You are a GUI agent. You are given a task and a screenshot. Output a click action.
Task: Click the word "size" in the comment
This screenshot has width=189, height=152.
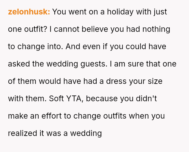(155, 81)
